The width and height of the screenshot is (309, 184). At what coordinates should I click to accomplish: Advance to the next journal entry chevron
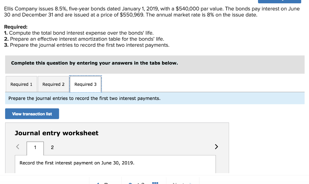click(216, 147)
